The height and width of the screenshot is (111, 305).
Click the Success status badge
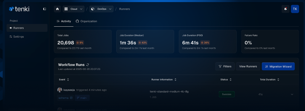coord(227,94)
